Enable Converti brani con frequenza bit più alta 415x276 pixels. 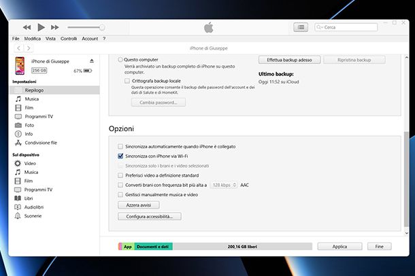tap(120, 185)
